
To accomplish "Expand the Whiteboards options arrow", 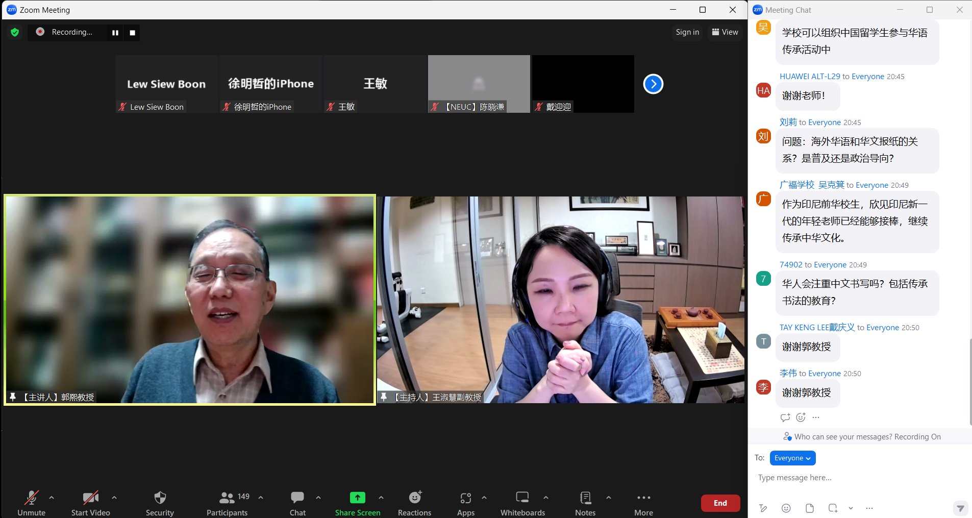I will coord(546,498).
